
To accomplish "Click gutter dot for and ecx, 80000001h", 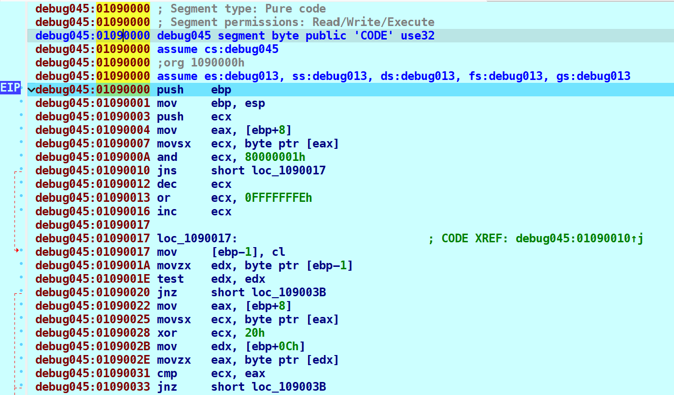I will pos(21,156).
